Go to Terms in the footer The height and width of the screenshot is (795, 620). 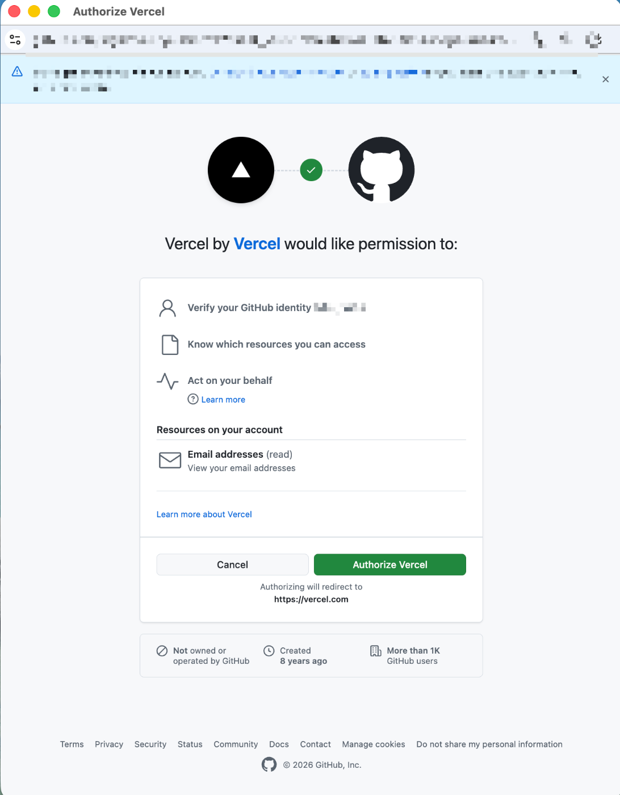coord(72,744)
